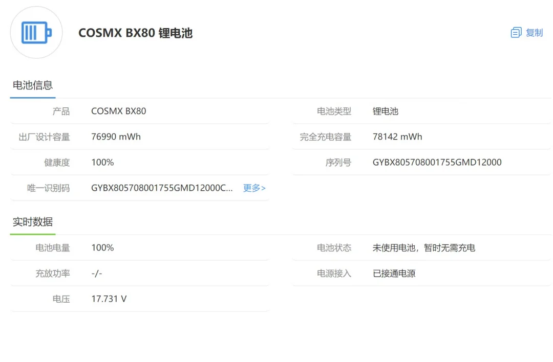Click the copy icon beside 复制
This screenshot has height=362, width=553.
(516, 32)
